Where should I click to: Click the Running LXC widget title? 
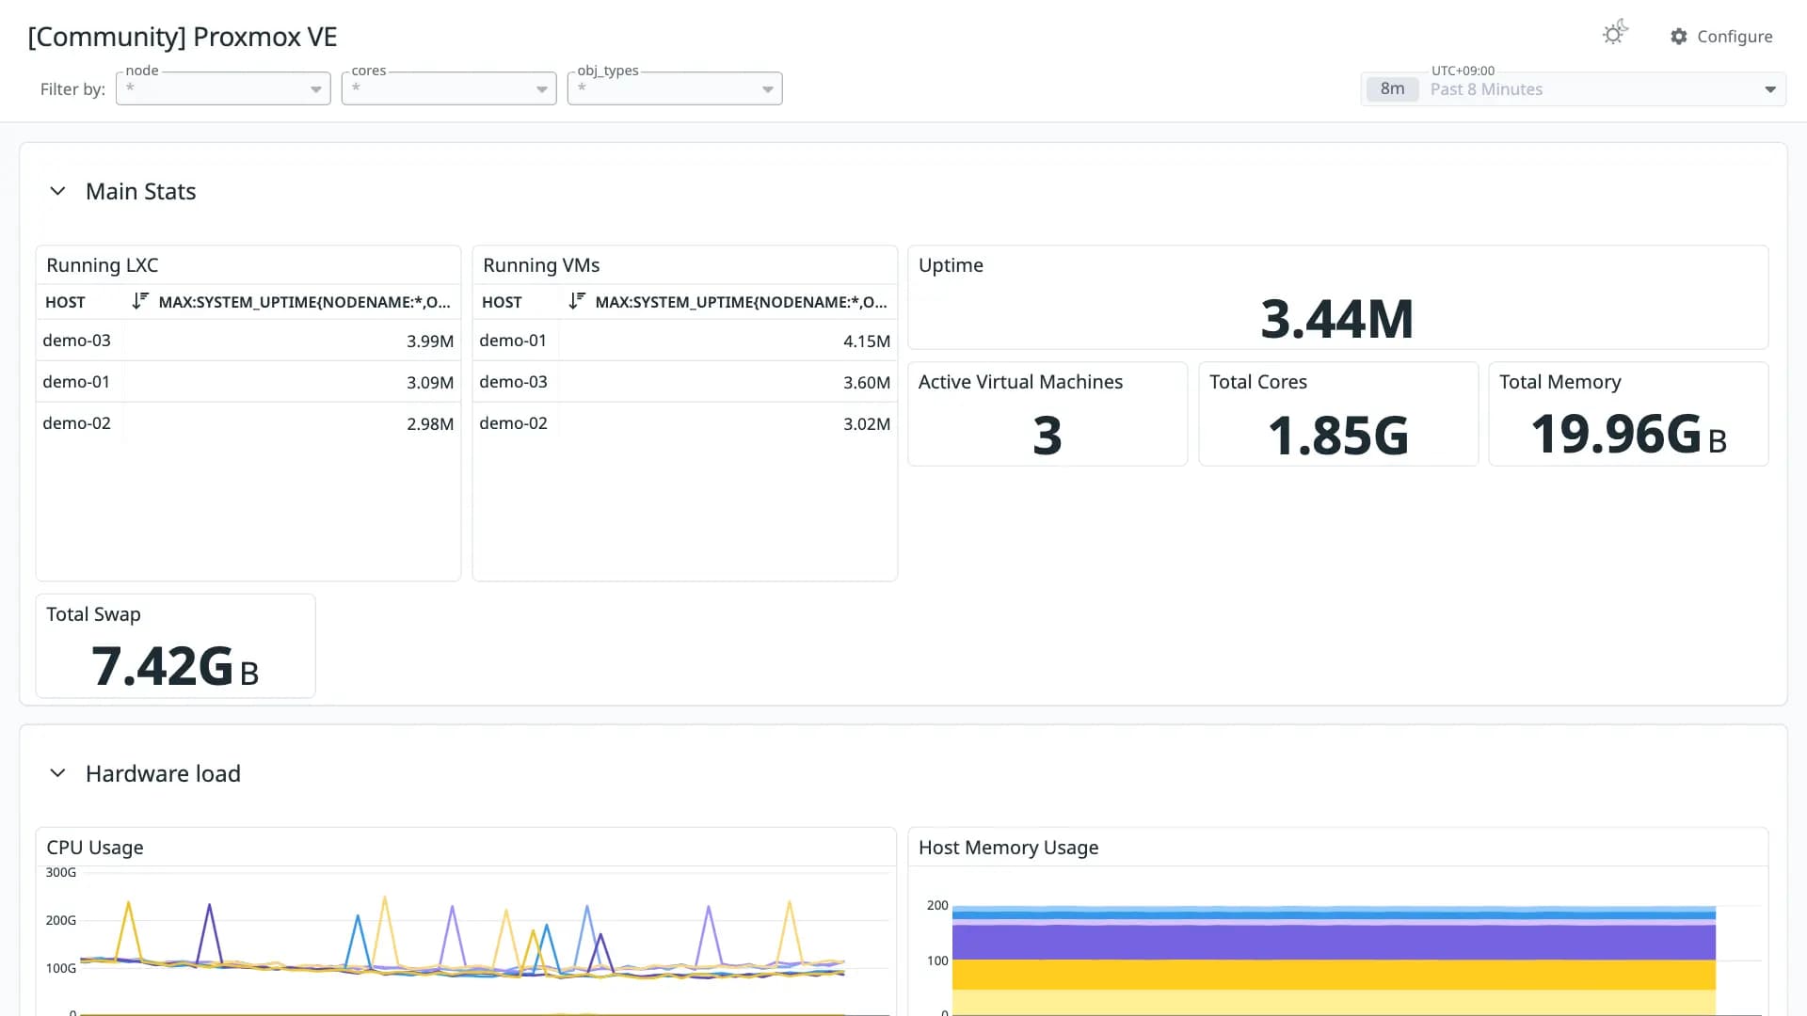[103, 265]
